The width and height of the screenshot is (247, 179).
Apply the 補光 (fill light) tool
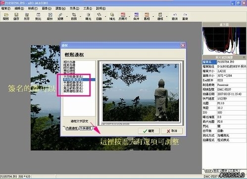(112, 16)
